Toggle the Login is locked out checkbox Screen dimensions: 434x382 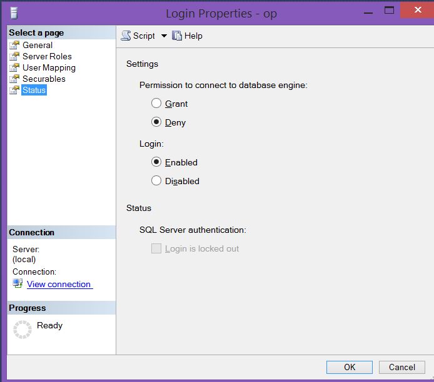click(x=156, y=248)
